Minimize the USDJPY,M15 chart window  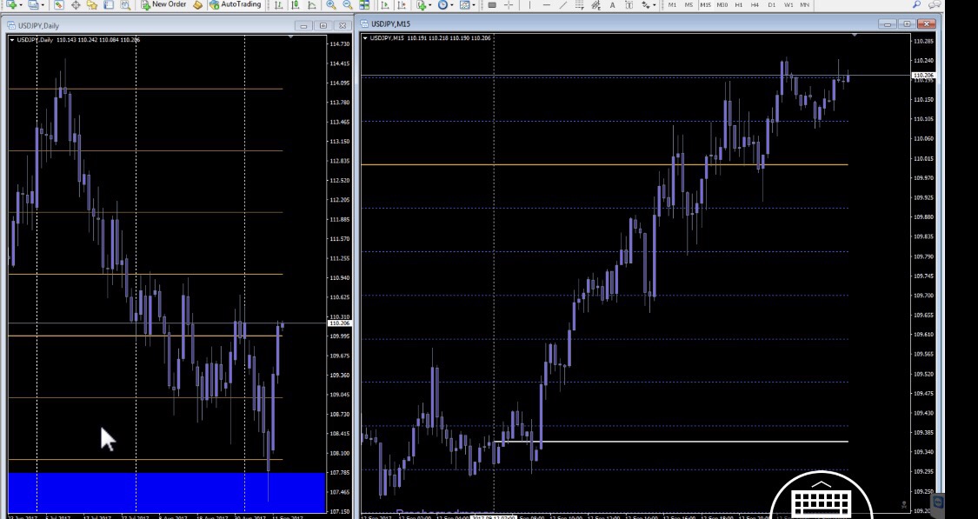pos(887,23)
